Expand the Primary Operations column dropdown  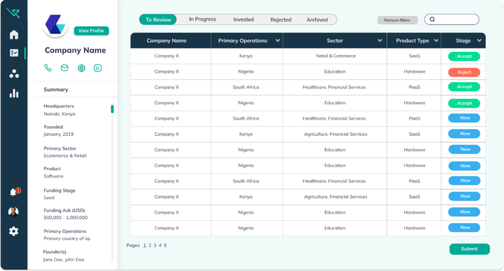point(278,41)
